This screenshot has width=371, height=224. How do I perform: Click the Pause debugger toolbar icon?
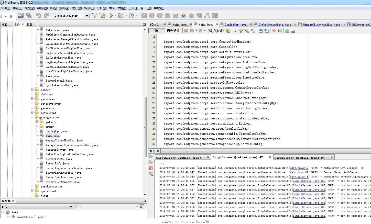(152, 16)
